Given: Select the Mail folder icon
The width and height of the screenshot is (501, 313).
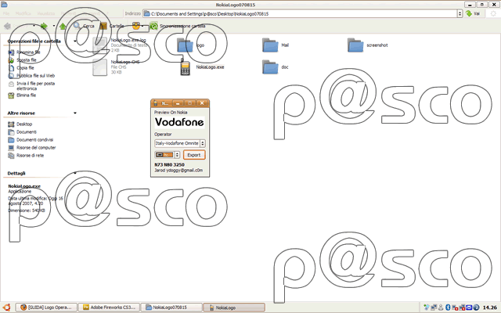Looking at the screenshot, I should pos(270,45).
